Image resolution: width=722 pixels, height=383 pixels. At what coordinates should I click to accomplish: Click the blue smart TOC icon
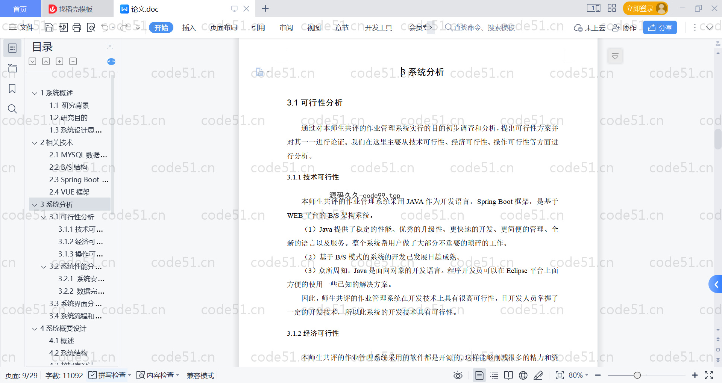(111, 62)
